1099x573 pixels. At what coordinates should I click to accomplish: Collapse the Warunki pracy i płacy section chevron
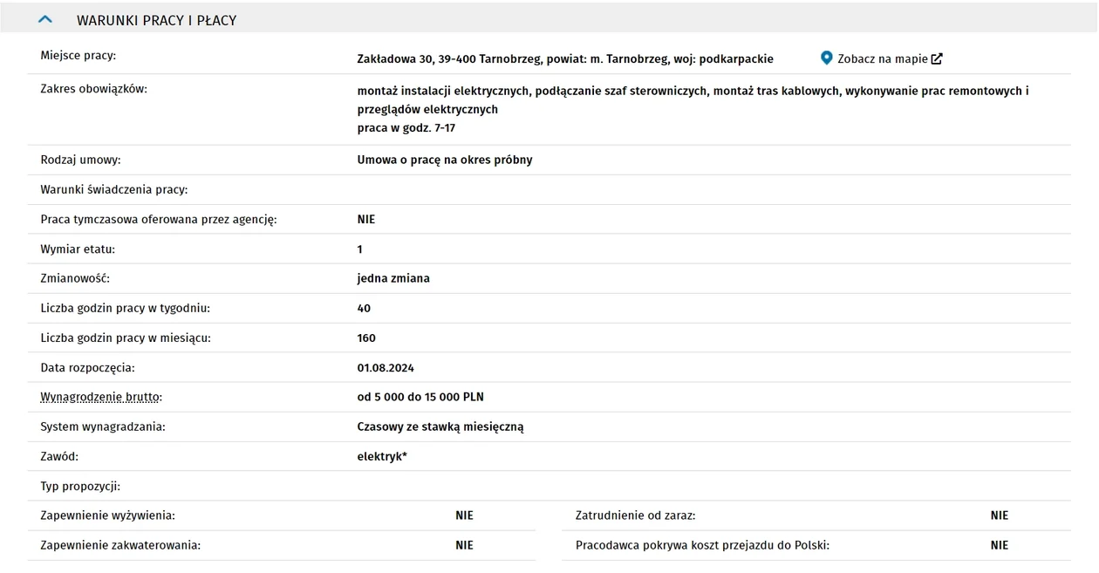coord(46,19)
